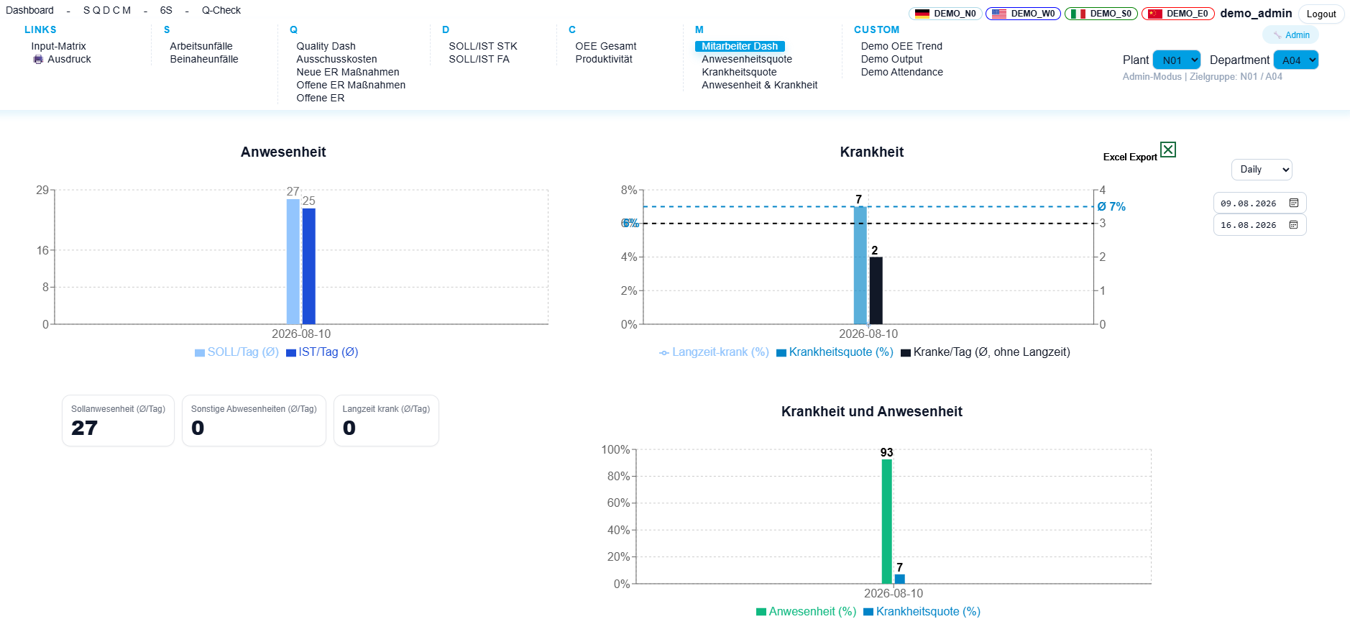The height and width of the screenshot is (642, 1350).
Task: Click the German flag on DEMO_N0
Action: (922, 14)
